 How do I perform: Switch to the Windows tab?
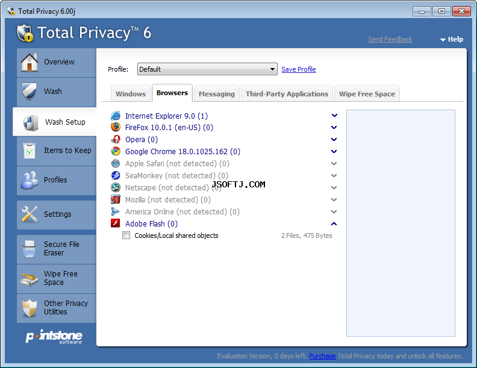[x=131, y=94]
